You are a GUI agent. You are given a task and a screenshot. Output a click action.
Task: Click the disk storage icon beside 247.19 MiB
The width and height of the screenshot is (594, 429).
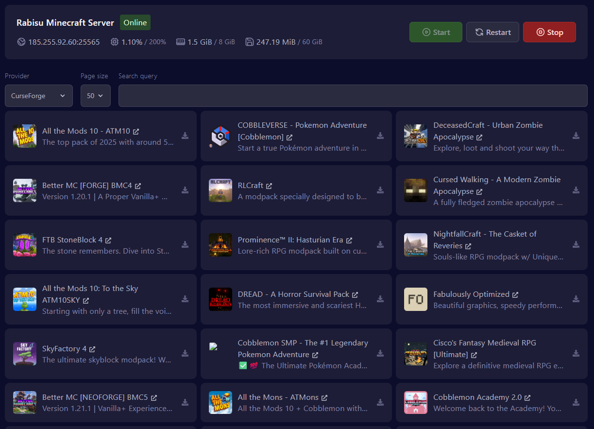249,42
